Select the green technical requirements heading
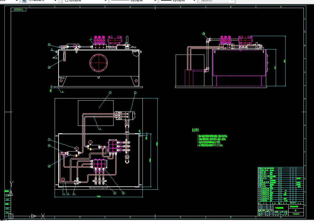Viewport: 314px width, 221px height. coord(195,130)
